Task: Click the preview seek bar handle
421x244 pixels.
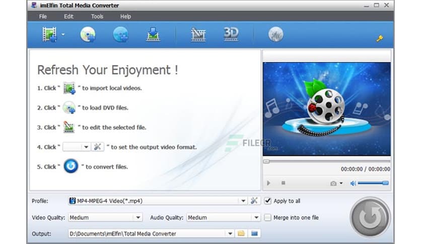Action: tap(266, 161)
